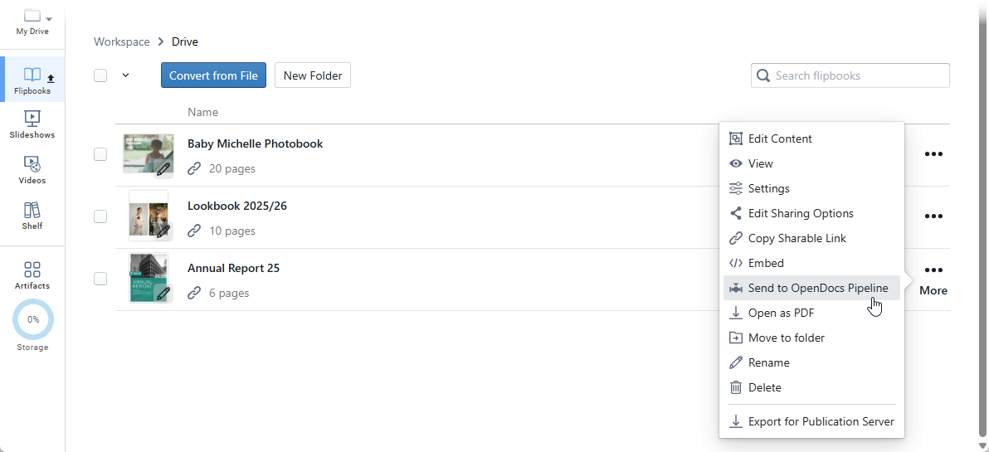Image resolution: width=989 pixels, height=452 pixels.
Task: Tick the Baby Michelle Photobook checkbox
Action: point(100,154)
